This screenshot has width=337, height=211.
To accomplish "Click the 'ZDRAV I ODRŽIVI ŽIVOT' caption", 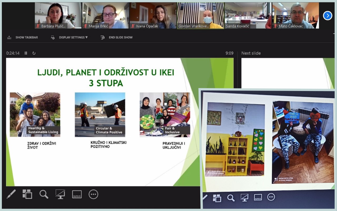I will [x=42, y=145].
